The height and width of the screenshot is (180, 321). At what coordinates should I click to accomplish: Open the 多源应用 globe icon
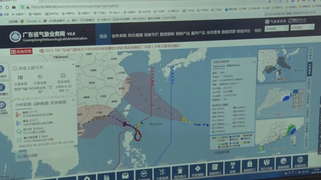pyautogui.click(x=300, y=159)
